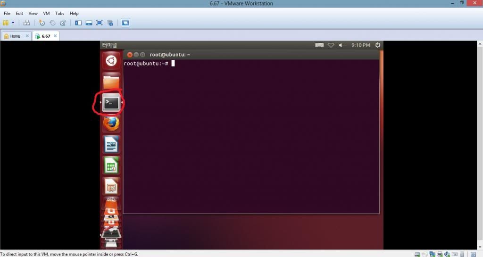The height and width of the screenshot is (257, 483).
Task: Open the Edit menu
Action: click(x=19, y=13)
